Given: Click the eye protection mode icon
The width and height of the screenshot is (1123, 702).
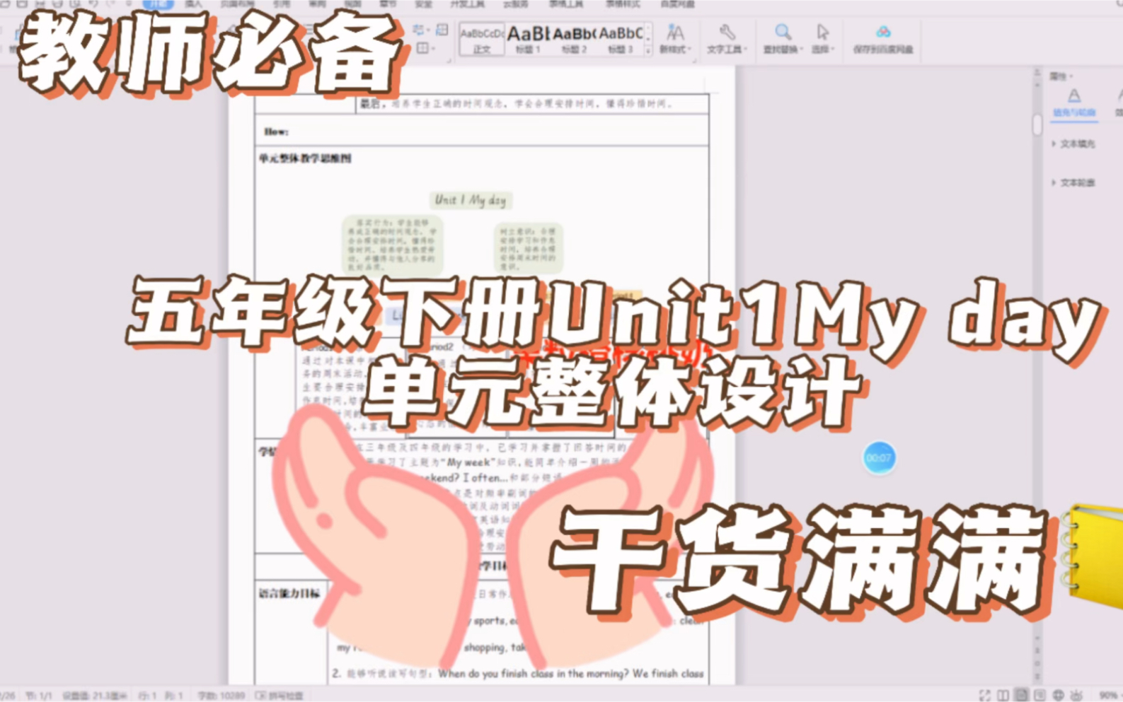Looking at the screenshot, I should coord(1076,696).
